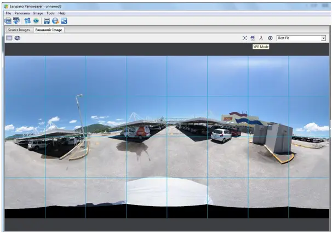This screenshot has width=332, height=233.
Task: Click the blue share toolbar icon
Action: [64, 21]
